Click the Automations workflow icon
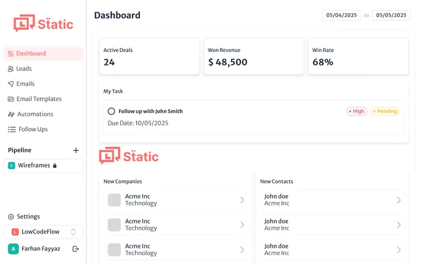This screenshot has height=265, width=421. (11, 114)
